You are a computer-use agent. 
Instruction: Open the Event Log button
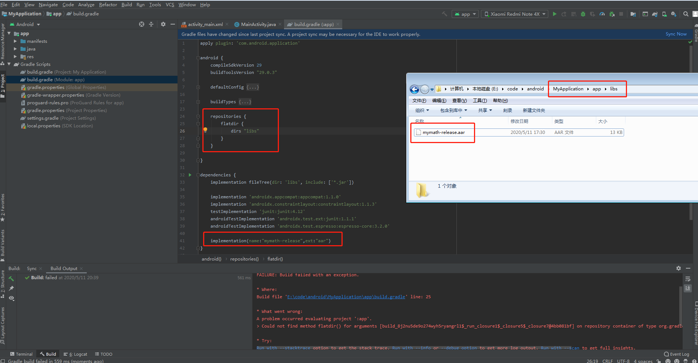pos(676,354)
